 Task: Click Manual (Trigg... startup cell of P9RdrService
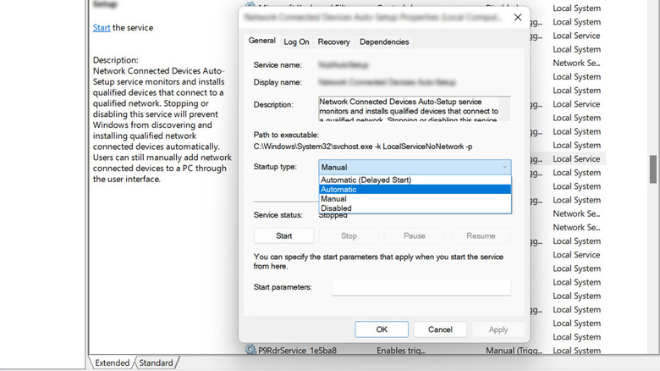click(514, 351)
